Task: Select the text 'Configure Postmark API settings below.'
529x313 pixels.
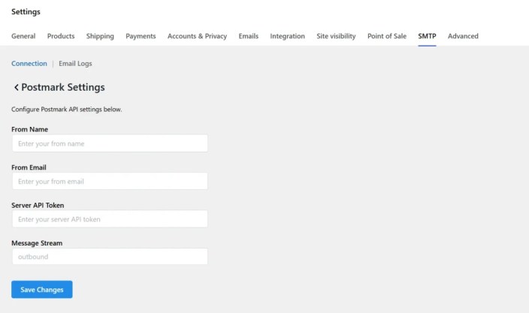Action: point(66,110)
